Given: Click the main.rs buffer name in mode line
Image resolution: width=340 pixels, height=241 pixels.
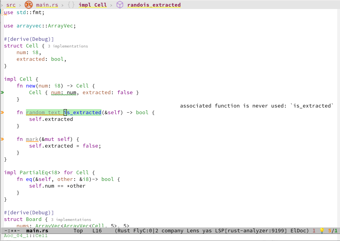Looking at the screenshot, I should click(x=37, y=231).
